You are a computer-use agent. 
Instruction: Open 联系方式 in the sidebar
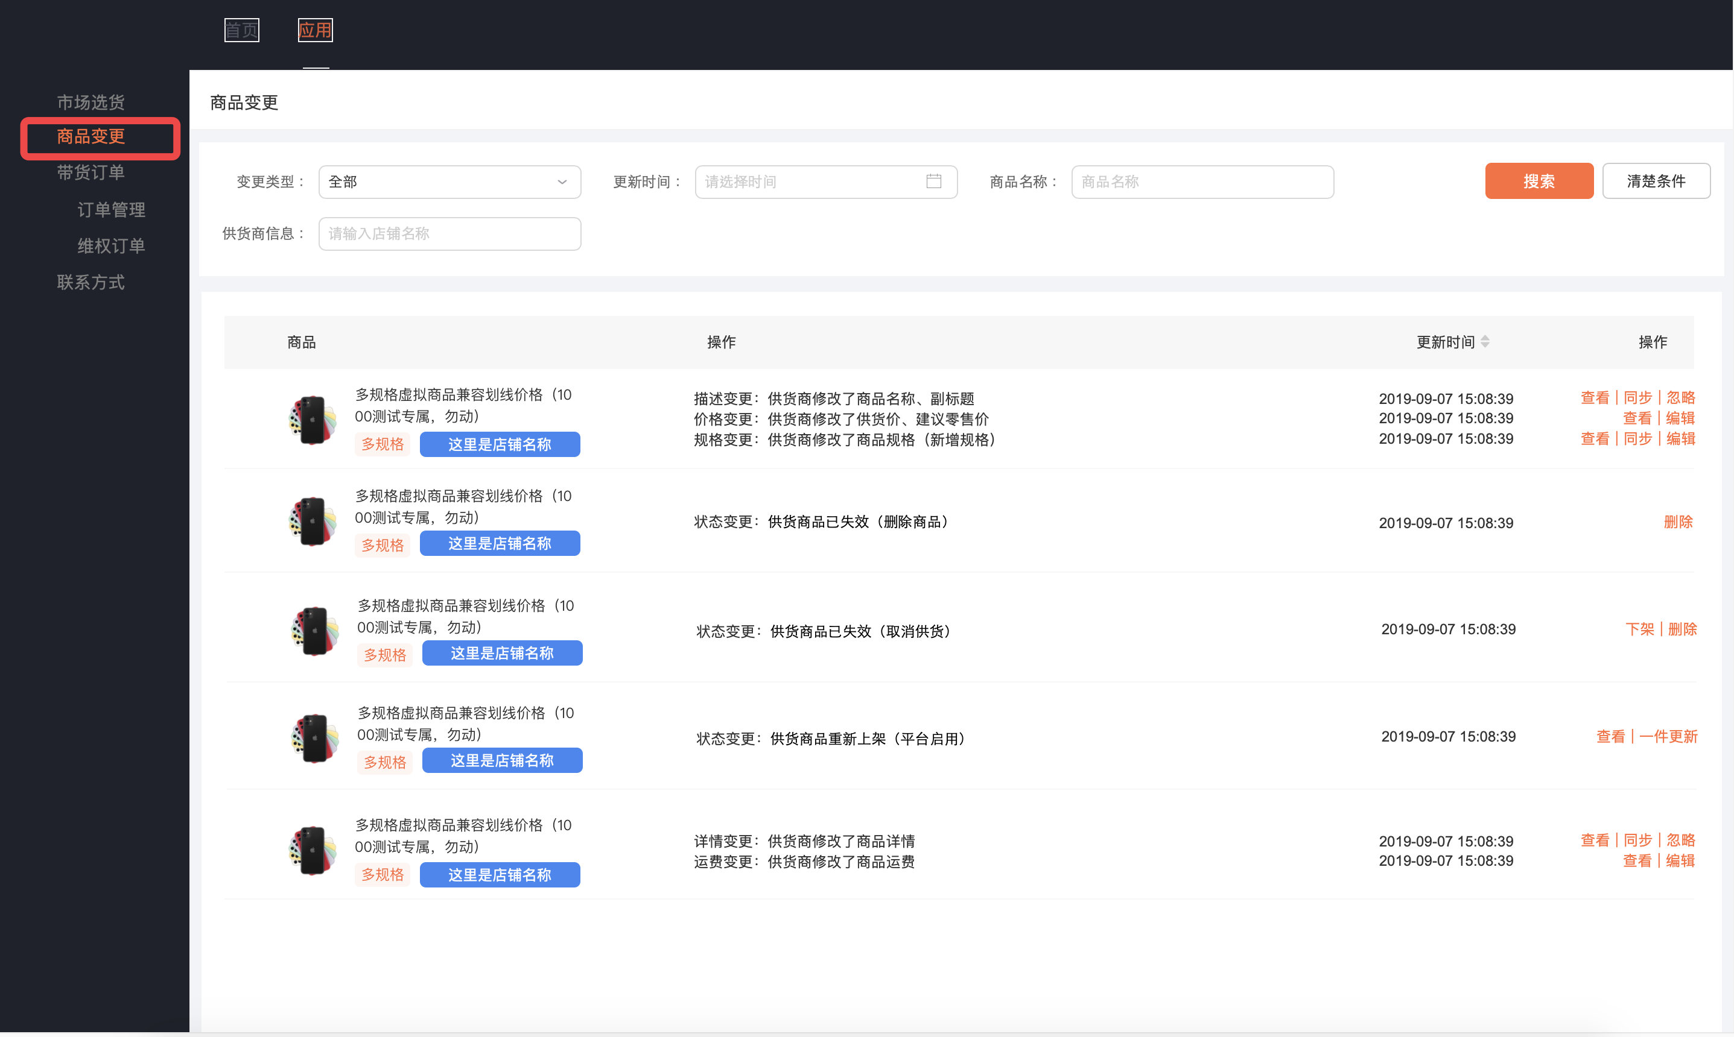[x=91, y=282]
